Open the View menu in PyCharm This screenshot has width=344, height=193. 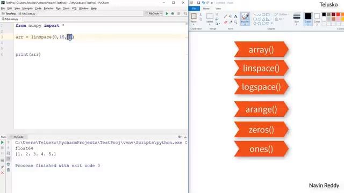[17, 9]
